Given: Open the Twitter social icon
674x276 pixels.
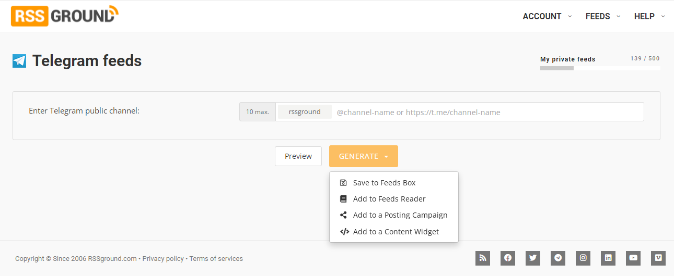Looking at the screenshot, I should pyautogui.click(x=533, y=258).
